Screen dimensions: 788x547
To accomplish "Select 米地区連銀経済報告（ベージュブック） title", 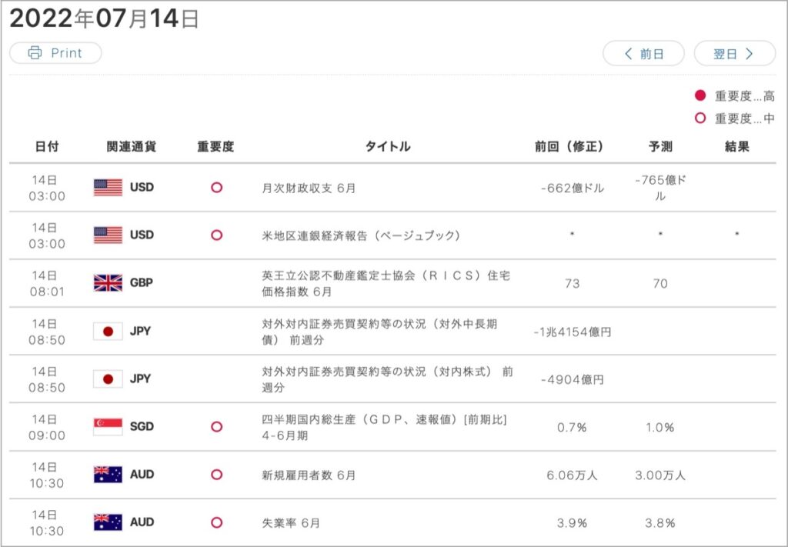I will (361, 235).
